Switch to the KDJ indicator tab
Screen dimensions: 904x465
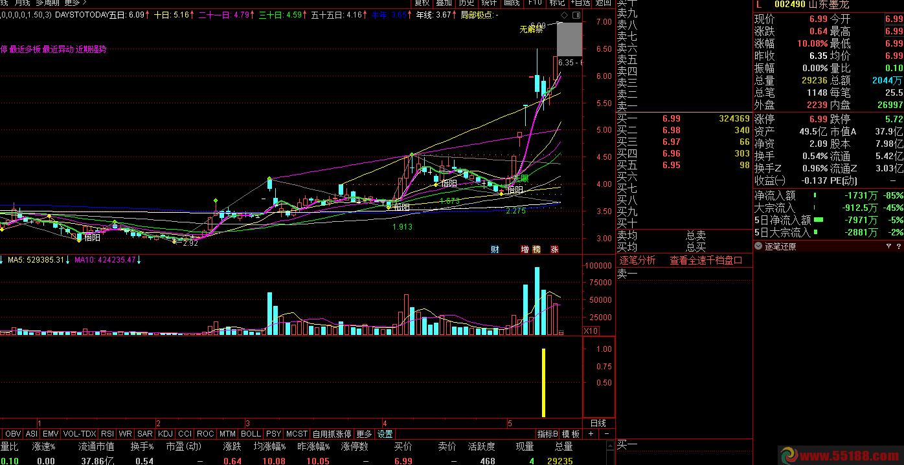click(x=165, y=434)
